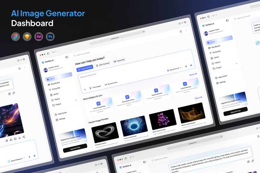Click the Sketch diamond icon
Screen dimensions: 260x173
coord(27,37)
